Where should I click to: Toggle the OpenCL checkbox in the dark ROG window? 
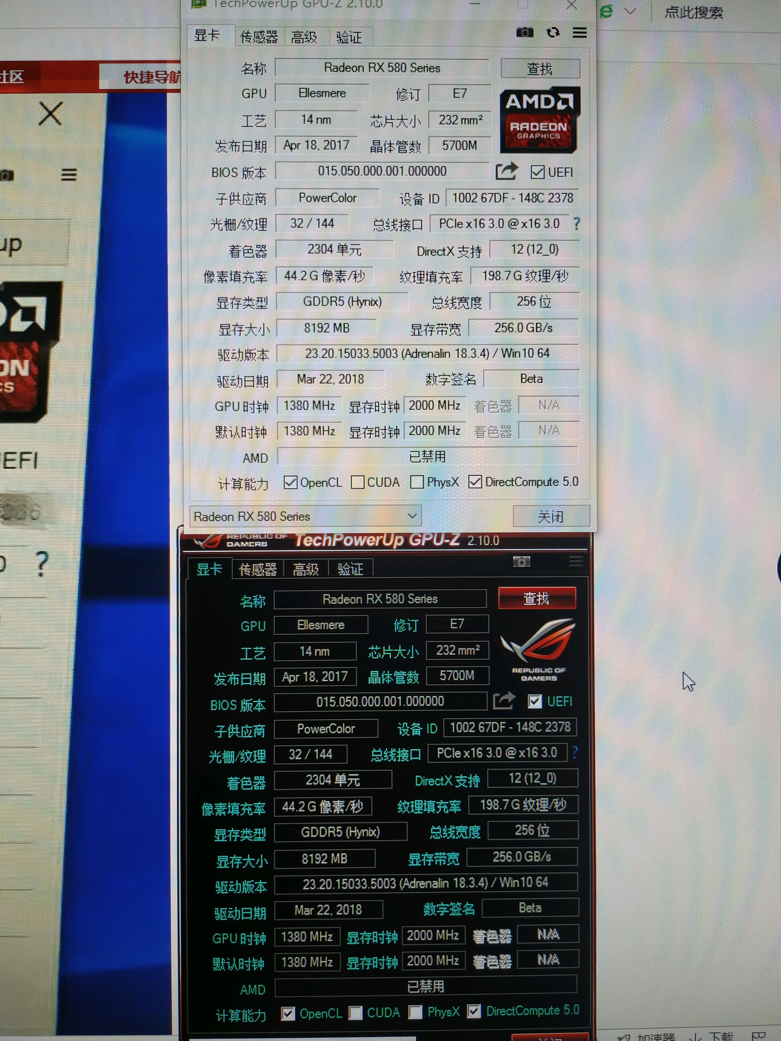(288, 1013)
